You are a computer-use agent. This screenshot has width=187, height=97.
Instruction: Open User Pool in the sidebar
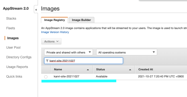13,48
